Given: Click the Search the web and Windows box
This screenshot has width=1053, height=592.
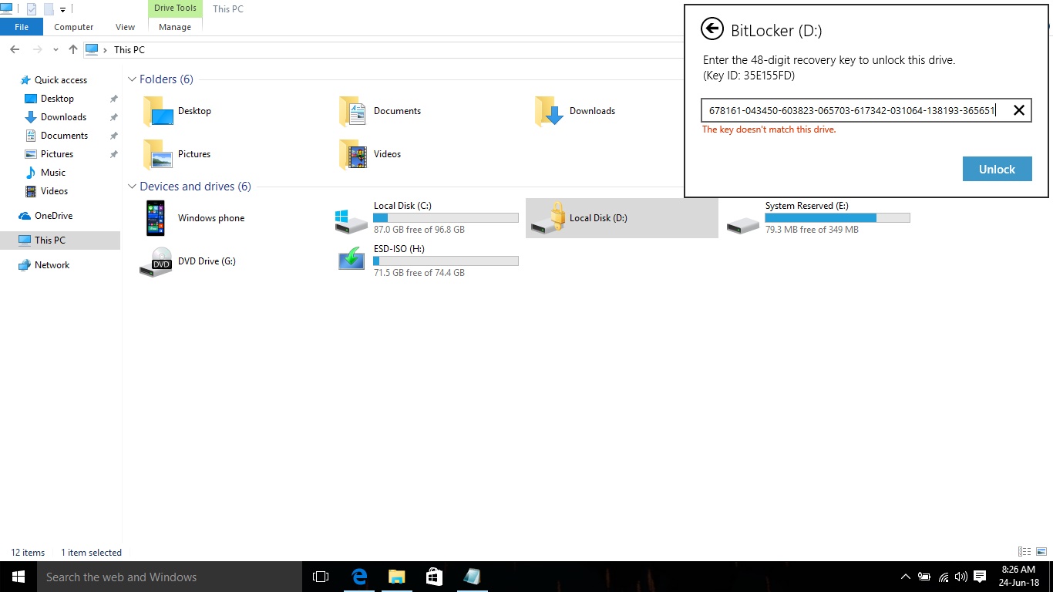Looking at the screenshot, I should coord(170,577).
